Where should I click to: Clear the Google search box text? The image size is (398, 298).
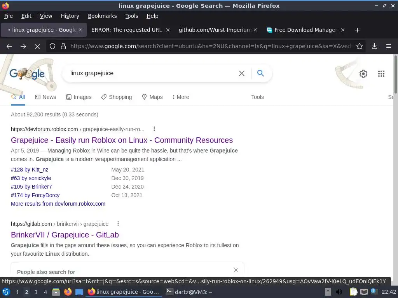coord(242,73)
